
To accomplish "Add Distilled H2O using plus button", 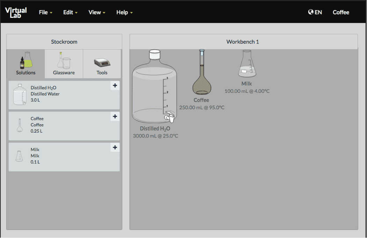I will tap(115, 85).
